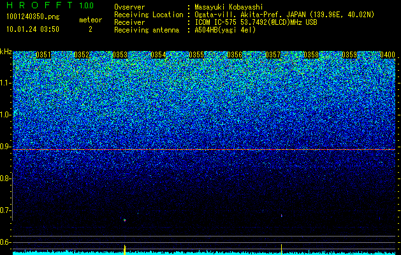The height and width of the screenshot is (255, 401).
Task: Click the 0351 time marker
Action: click(x=43, y=55)
